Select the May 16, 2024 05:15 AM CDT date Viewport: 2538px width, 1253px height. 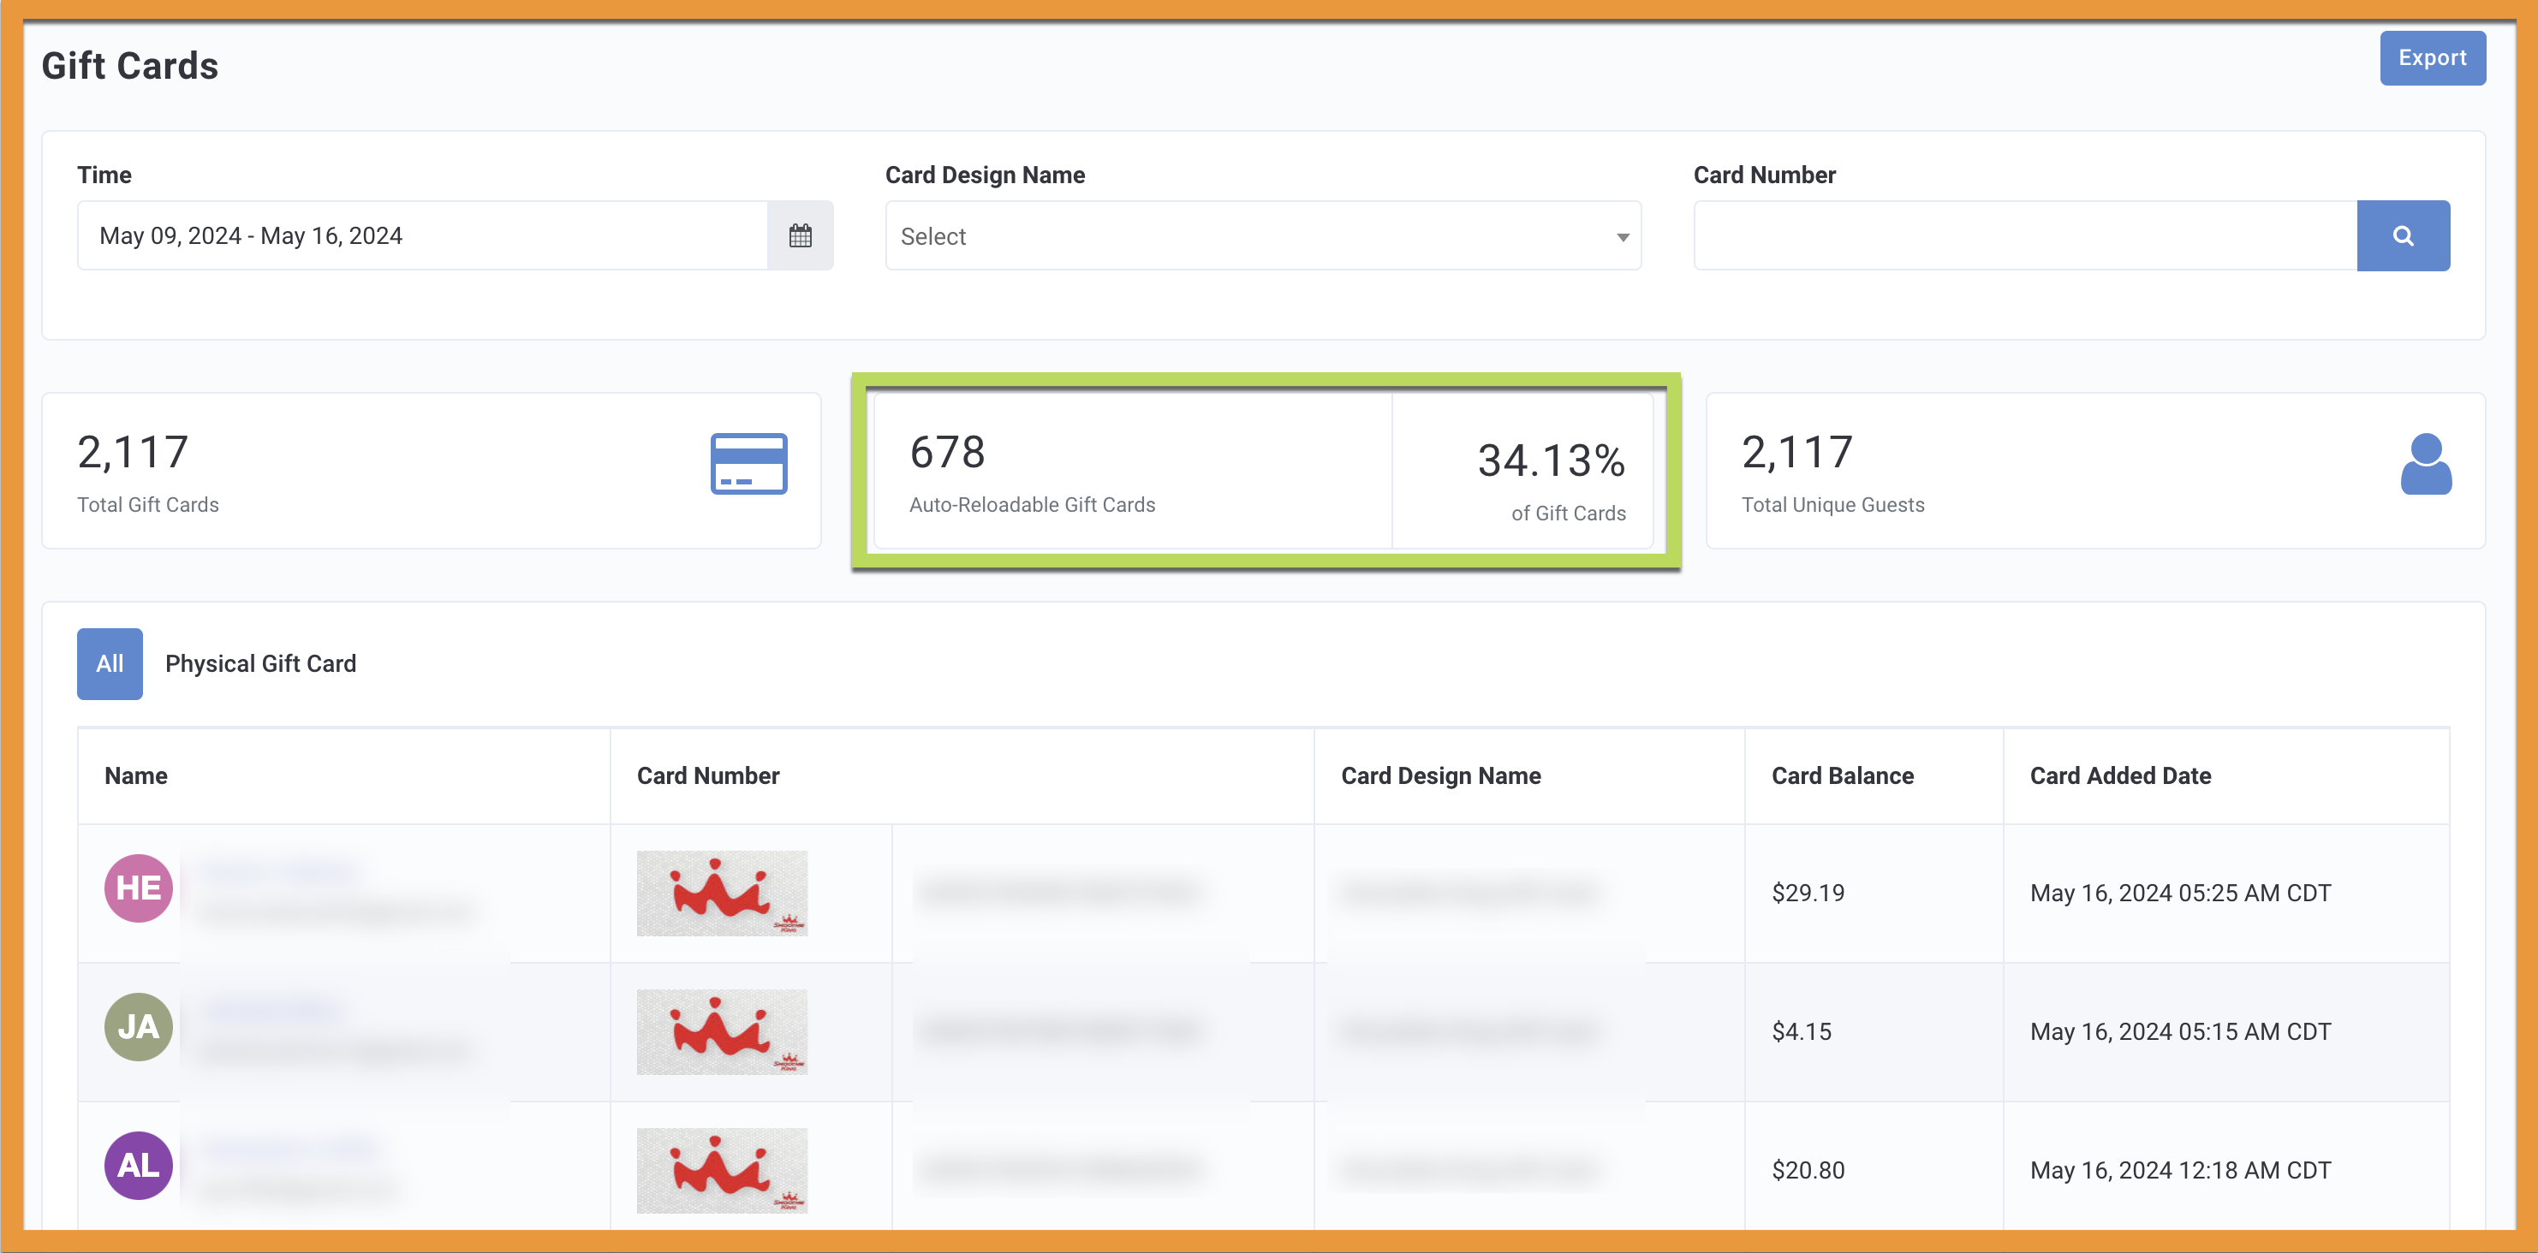pos(2180,1032)
